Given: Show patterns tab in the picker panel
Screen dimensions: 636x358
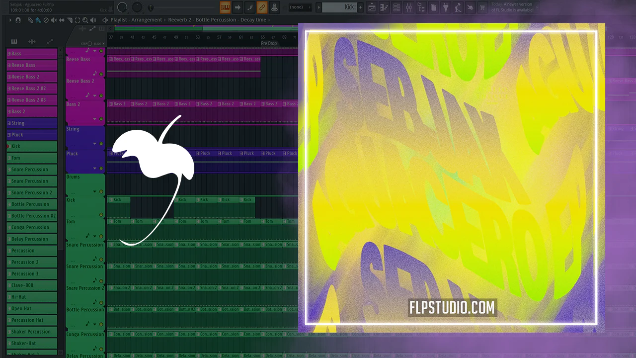Looking at the screenshot, I should pos(14,41).
